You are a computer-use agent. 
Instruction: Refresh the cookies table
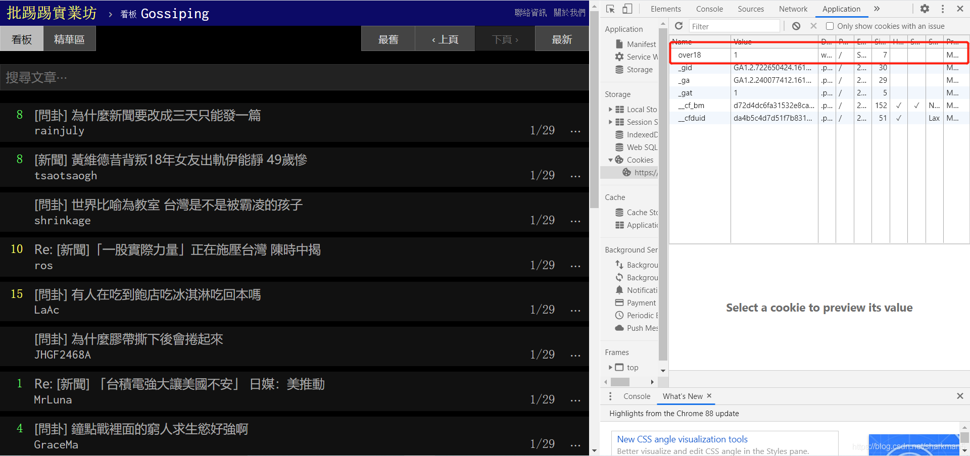(678, 26)
